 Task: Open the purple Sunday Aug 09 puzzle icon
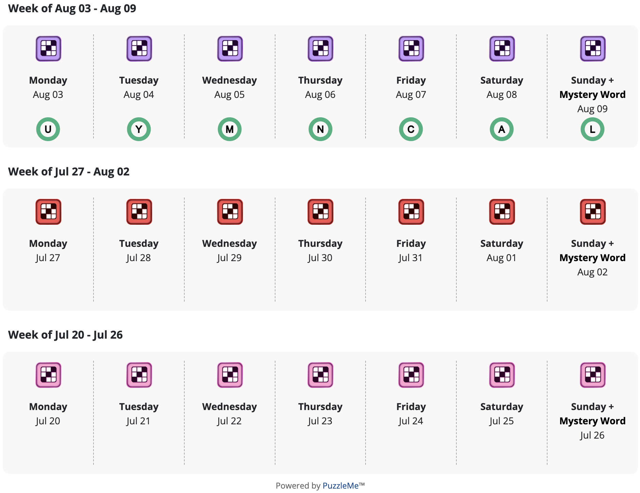tap(593, 49)
